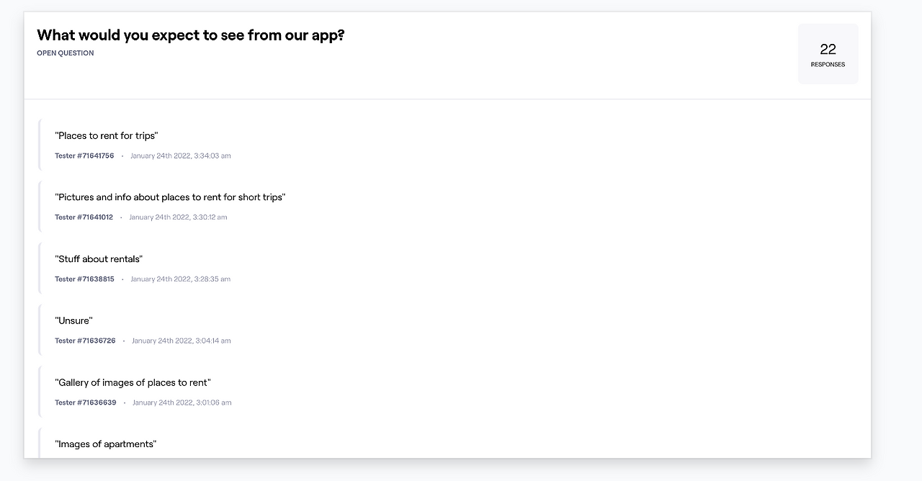
Task: Select the "Places to rent for trips" response
Action: pos(107,136)
